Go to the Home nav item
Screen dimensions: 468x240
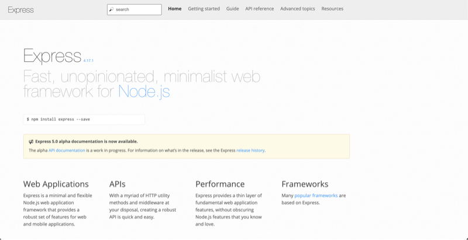(x=174, y=9)
